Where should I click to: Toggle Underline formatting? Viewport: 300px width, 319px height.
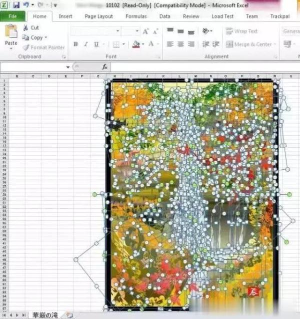point(96,44)
